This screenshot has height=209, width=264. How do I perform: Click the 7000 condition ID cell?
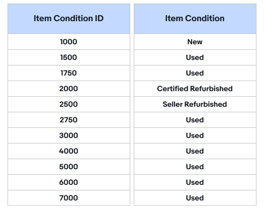tap(69, 198)
